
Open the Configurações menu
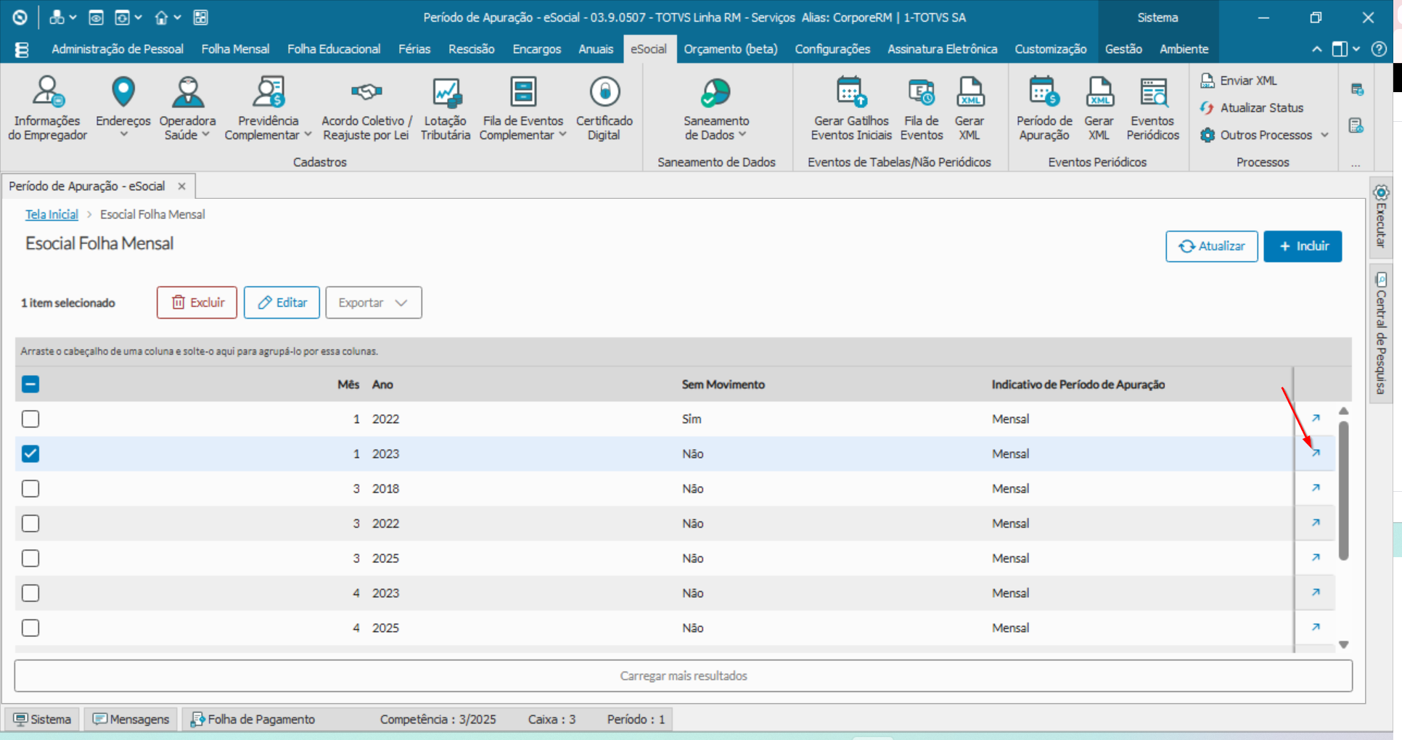(x=832, y=49)
